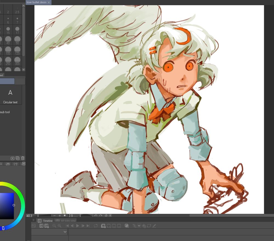274x241 pixels.
Task: Go to the first frame
Action: (x=67, y=226)
